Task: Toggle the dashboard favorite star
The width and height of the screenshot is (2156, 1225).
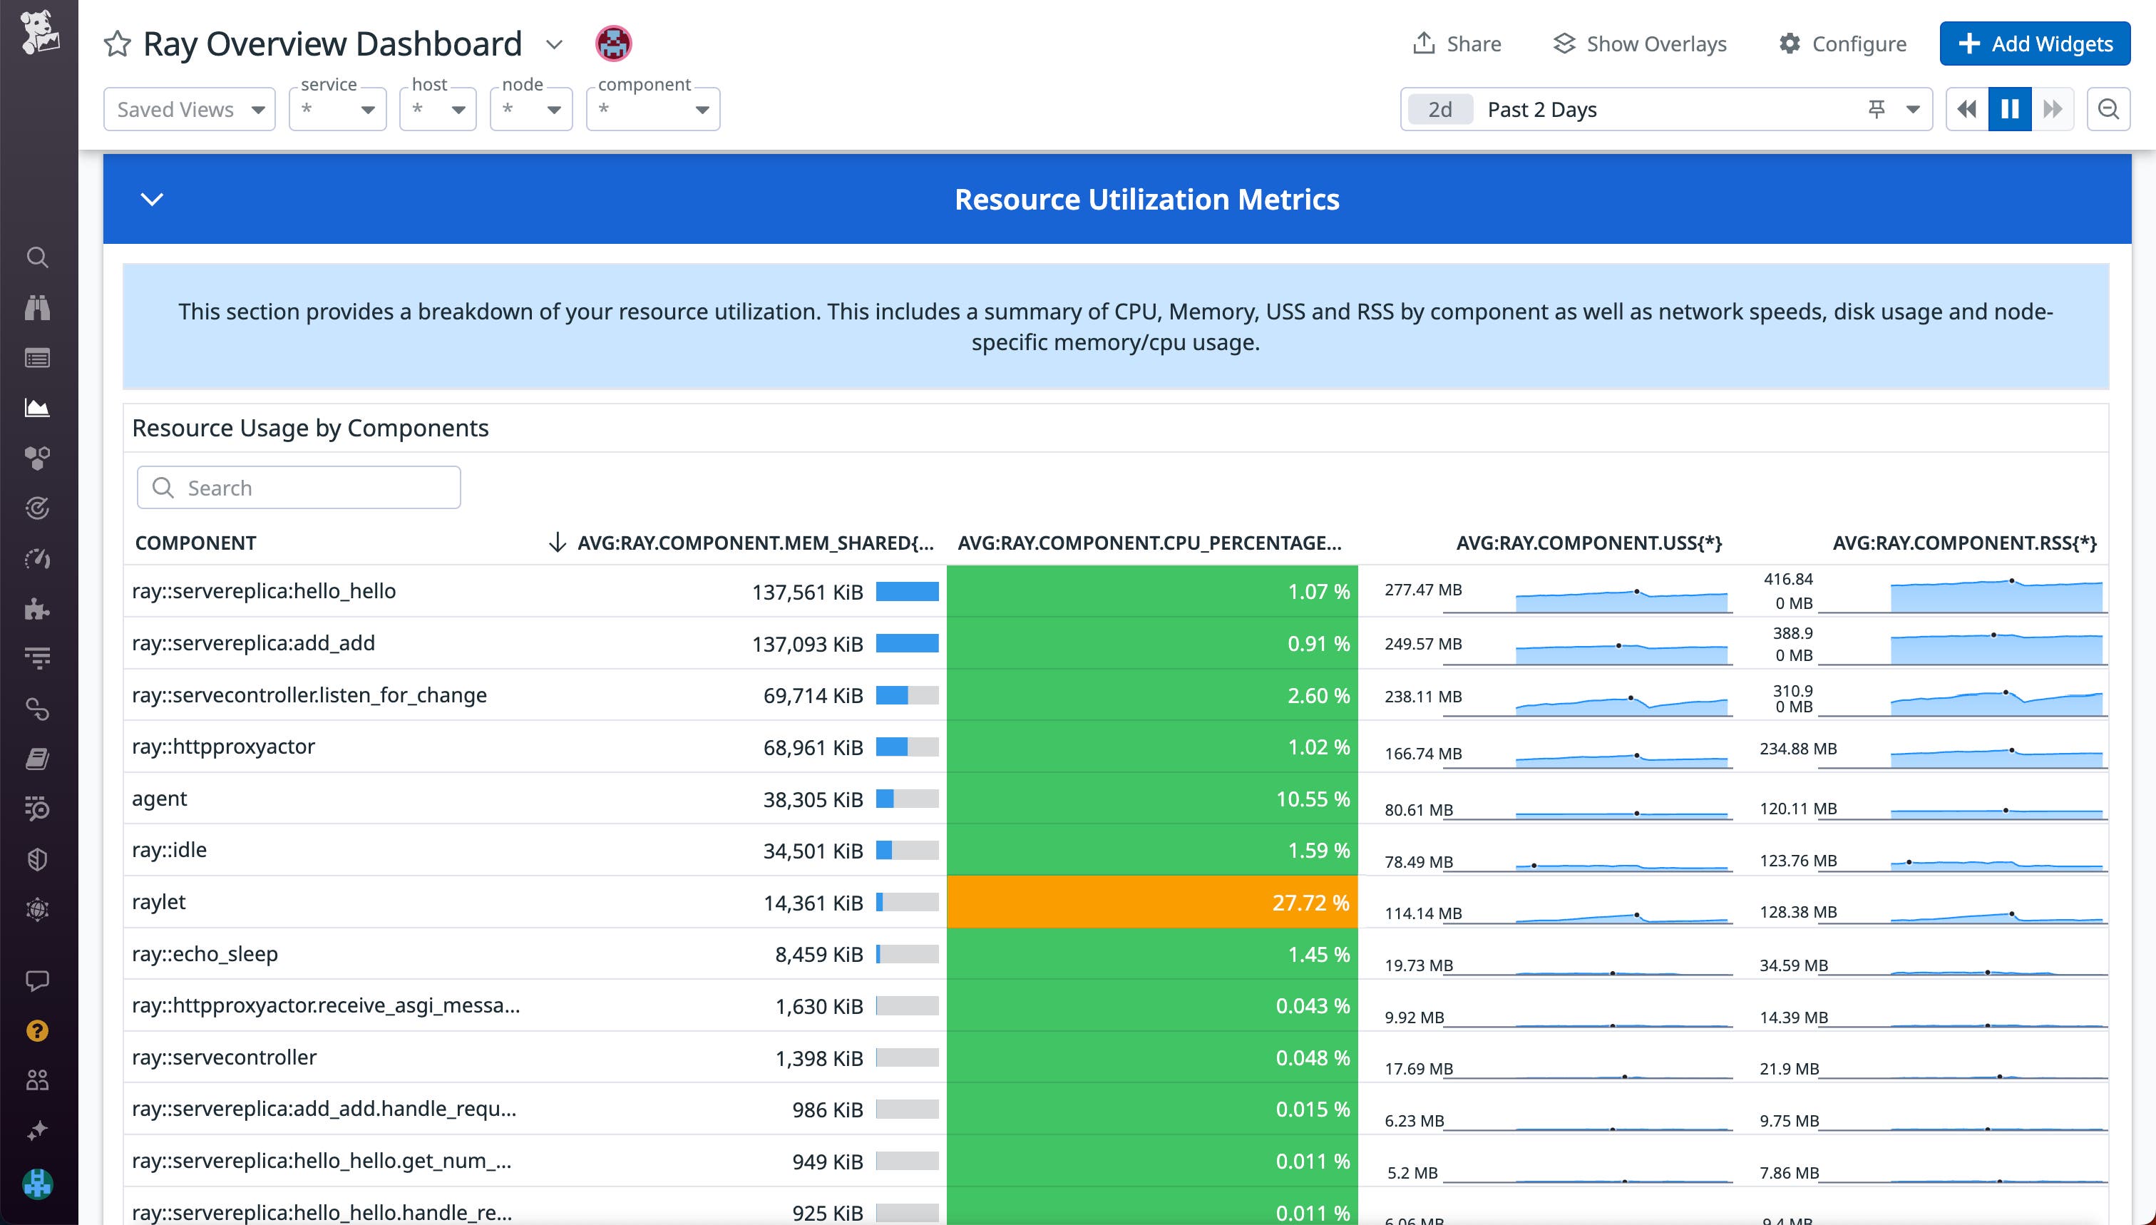Action: (116, 43)
